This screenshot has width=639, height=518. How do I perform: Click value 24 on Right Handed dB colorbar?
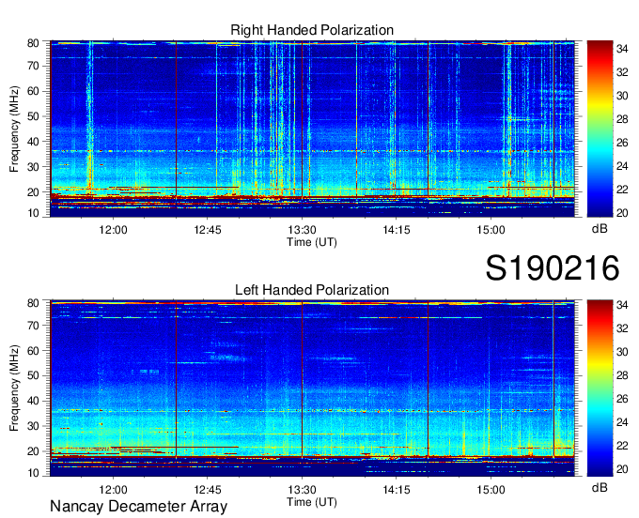[x=622, y=166]
